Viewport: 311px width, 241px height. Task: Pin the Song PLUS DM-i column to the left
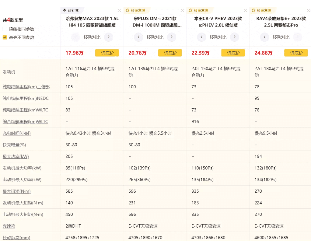[135, 10]
